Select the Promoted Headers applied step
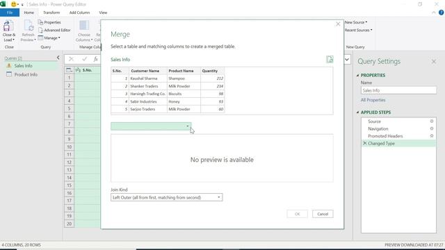The height and width of the screenshot is (250, 445). coord(385,136)
